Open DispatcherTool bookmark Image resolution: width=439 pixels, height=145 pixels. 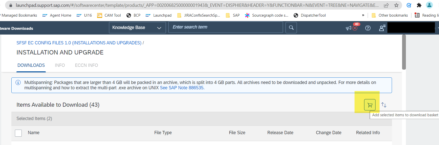(310, 15)
